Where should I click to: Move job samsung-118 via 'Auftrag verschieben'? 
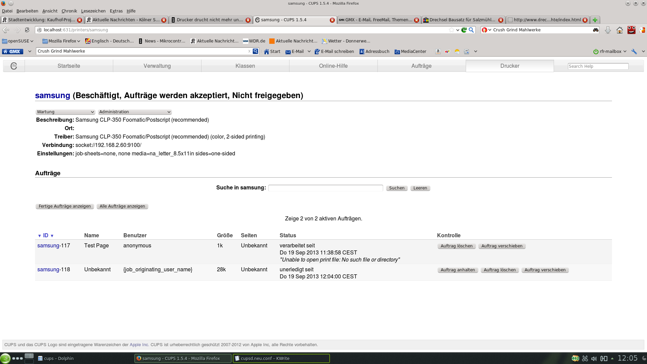pyautogui.click(x=545, y=270)
